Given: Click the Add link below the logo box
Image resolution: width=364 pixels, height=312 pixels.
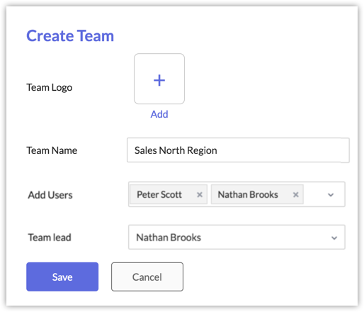Looking at the screenshot, I should pos(159,114).
